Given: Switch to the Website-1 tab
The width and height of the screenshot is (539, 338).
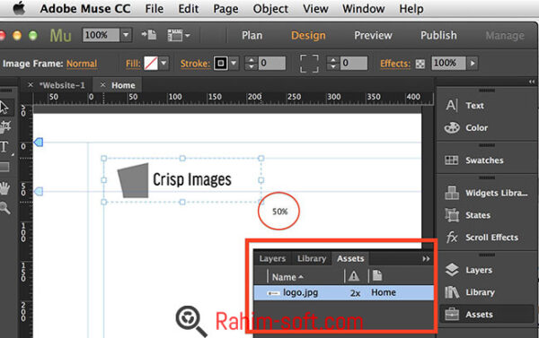Looking at the screenshot, I should [x=62, y=85].
